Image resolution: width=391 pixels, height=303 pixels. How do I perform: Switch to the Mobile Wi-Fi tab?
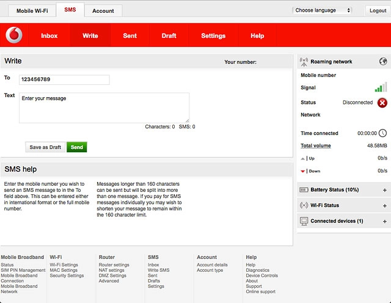click(34, 11)
